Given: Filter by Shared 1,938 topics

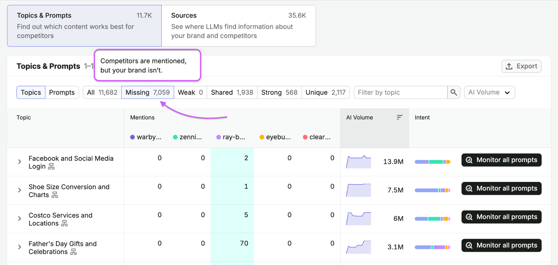Looking at the screenshot, I should pos(232,93).
